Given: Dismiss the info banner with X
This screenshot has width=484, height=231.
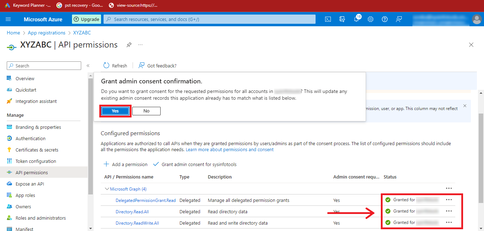Looking at the screenshot, I should (465, 106).
